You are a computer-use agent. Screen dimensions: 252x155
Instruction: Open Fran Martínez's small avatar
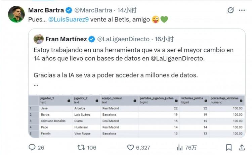click(39, 39)
